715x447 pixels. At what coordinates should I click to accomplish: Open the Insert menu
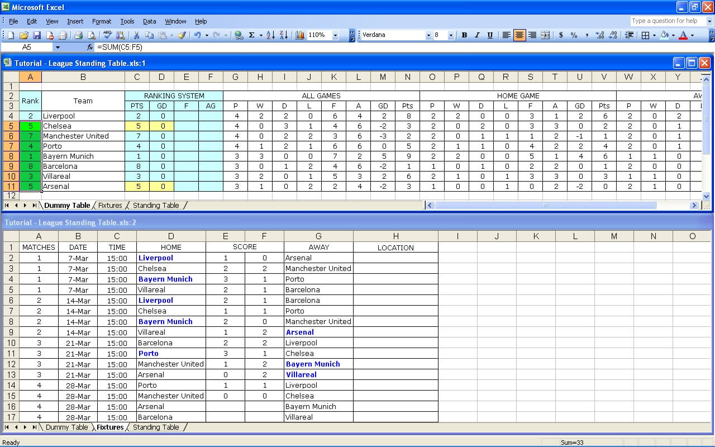point(75,21)
